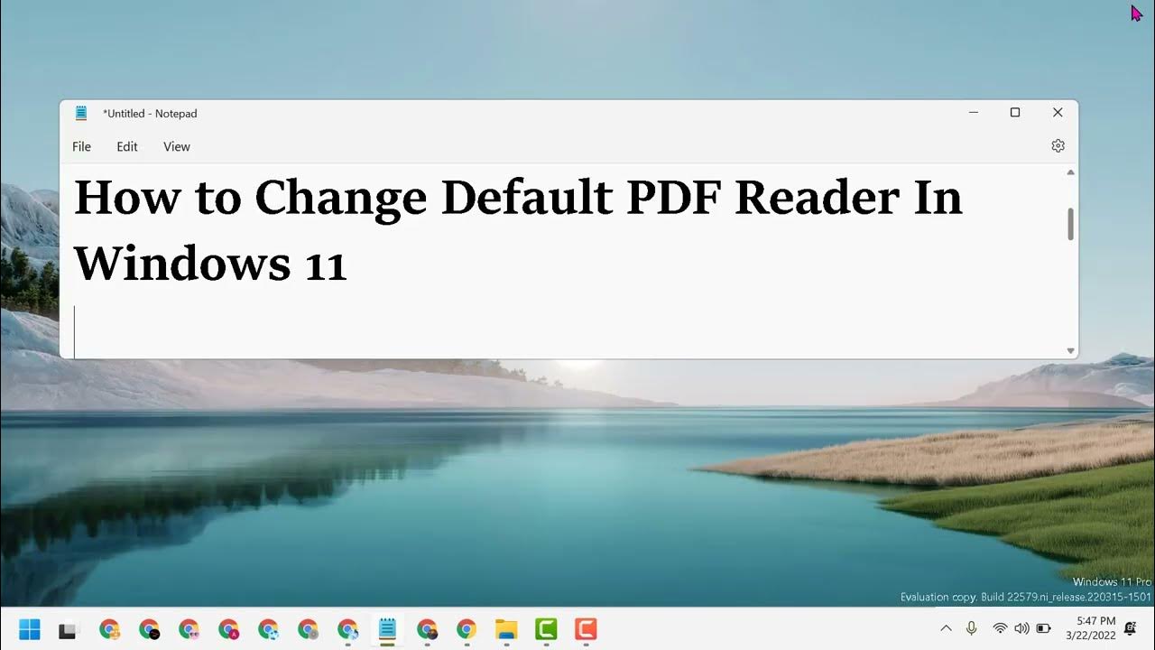Open the View menu in Notepad
This screenshot has width=1155, height=650.
tap(177, 146)
